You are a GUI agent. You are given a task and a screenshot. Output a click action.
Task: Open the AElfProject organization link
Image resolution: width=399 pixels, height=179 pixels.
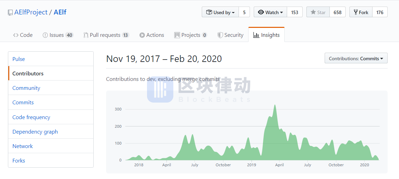[31, 12]
